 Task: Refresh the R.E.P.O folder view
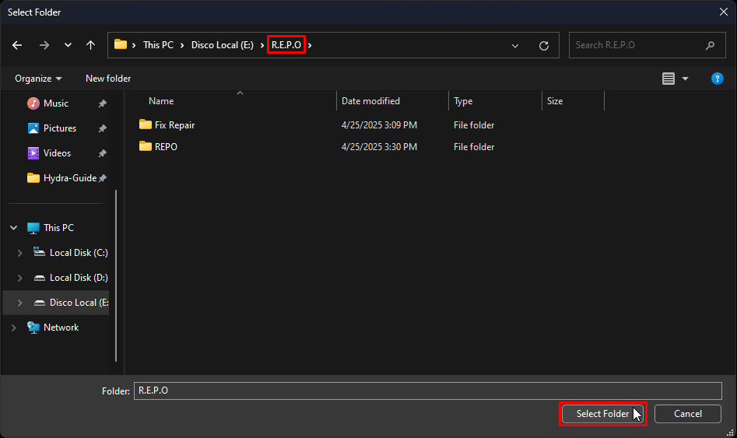click(x=544, y=46)
